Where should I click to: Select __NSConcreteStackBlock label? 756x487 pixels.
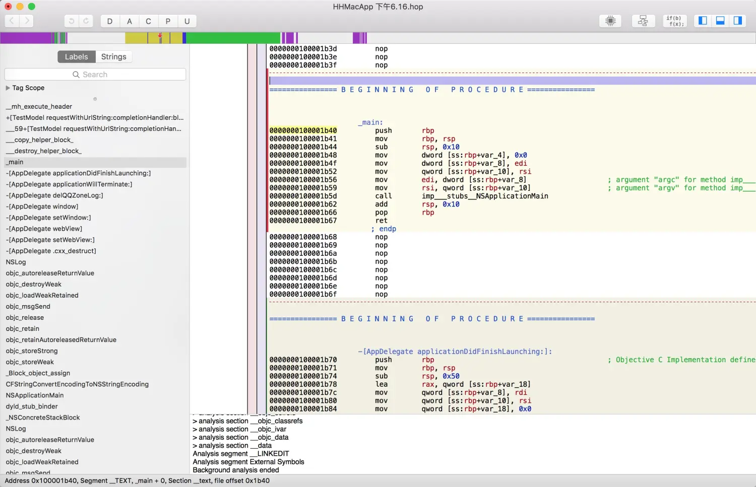point(43,418)
